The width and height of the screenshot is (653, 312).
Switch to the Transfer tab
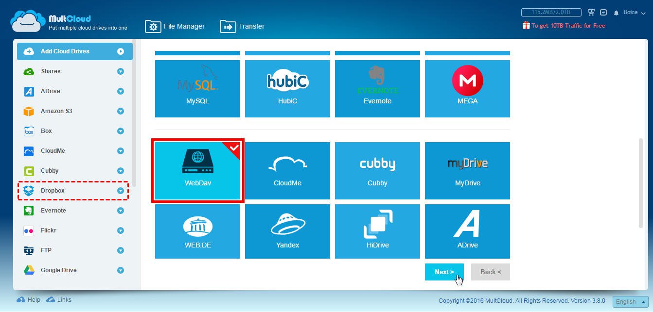tap(242, 26)
